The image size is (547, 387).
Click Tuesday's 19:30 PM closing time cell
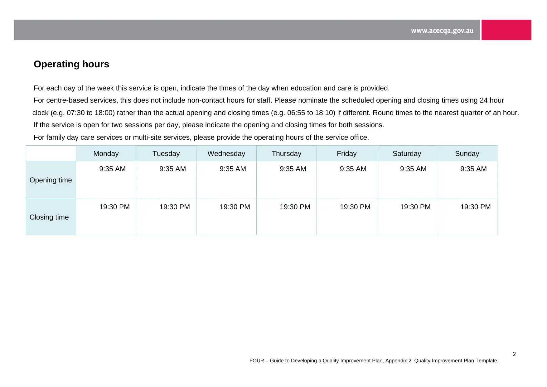166,217
